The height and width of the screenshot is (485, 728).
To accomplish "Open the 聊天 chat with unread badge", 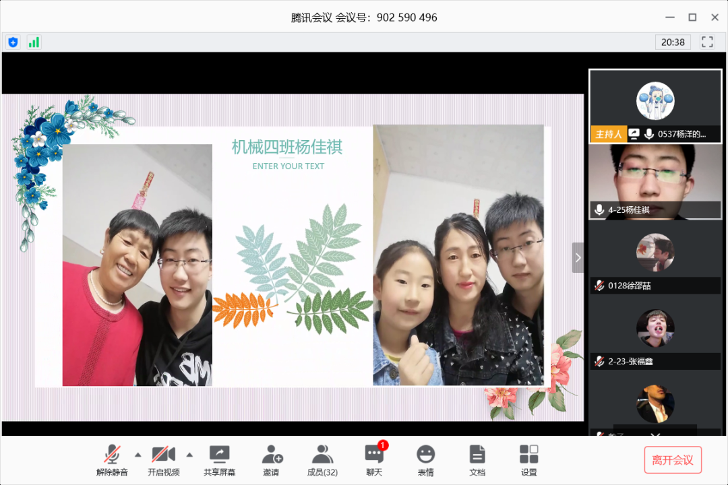I will (374, 459).
